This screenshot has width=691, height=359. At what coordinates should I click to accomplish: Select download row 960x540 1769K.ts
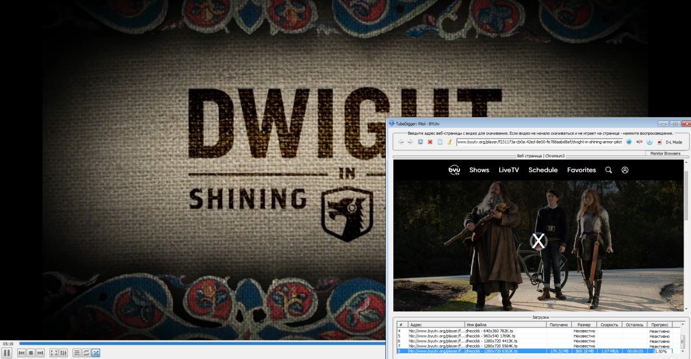[x=538, y=336]
